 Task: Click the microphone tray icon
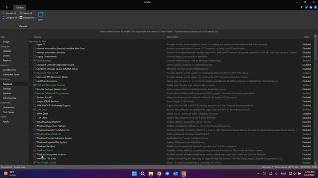tap(276, 174)
